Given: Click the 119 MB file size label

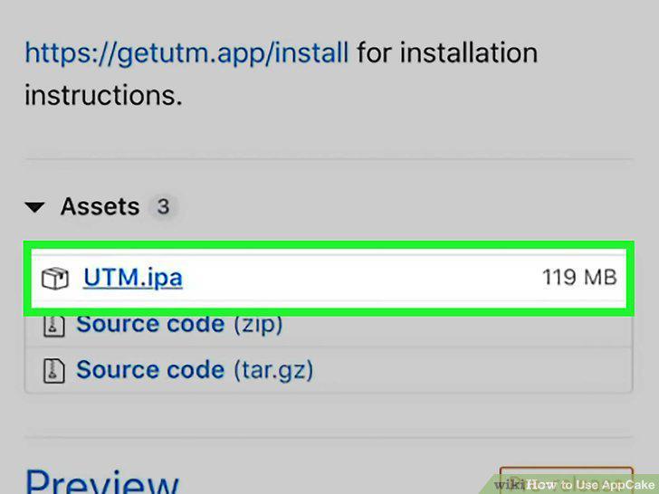Looking at the screenshot, I should (579, 278).
